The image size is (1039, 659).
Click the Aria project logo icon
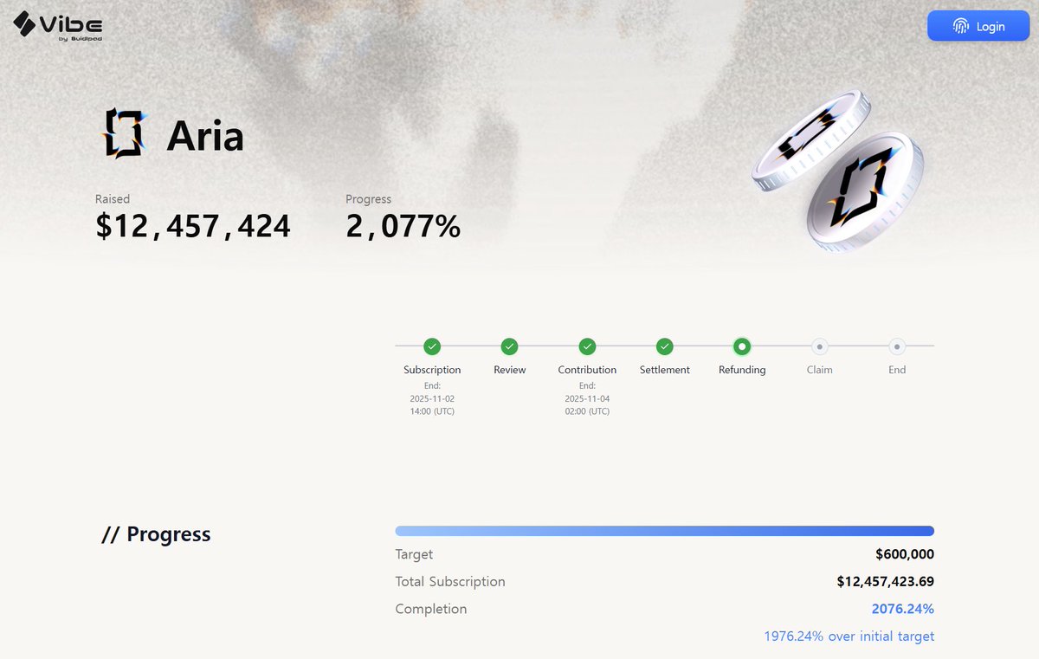tap(122, 133)
